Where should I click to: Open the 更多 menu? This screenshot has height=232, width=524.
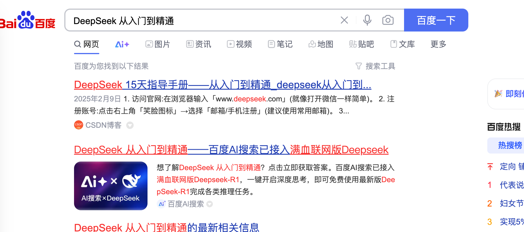click(438, 44)
